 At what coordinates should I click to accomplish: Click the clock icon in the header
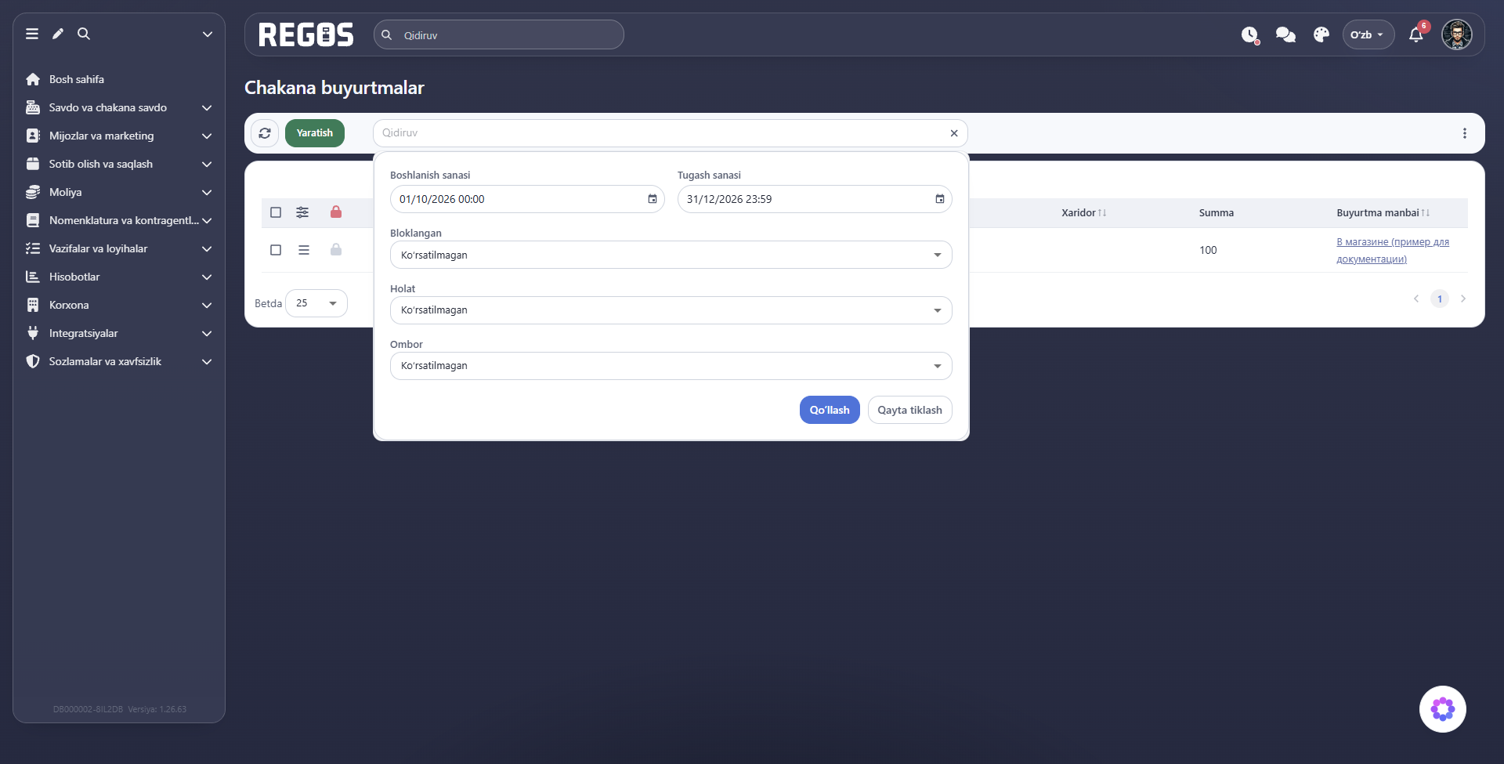tap(1249, 34)
